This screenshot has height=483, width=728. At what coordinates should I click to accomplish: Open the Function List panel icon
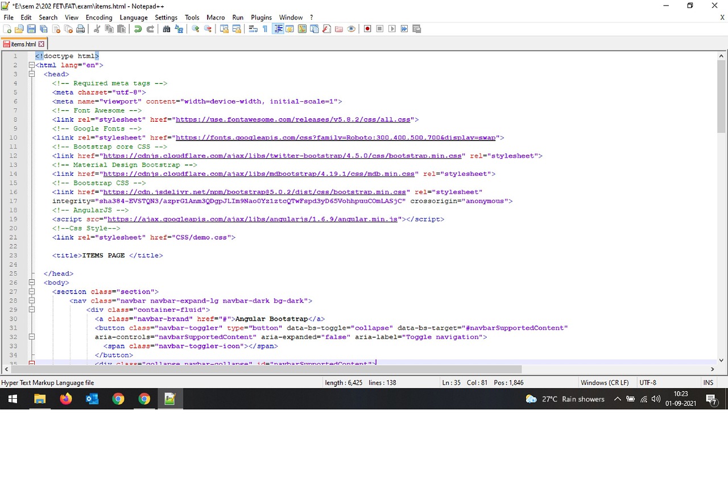pyautogui.click(x=326, y=29)
